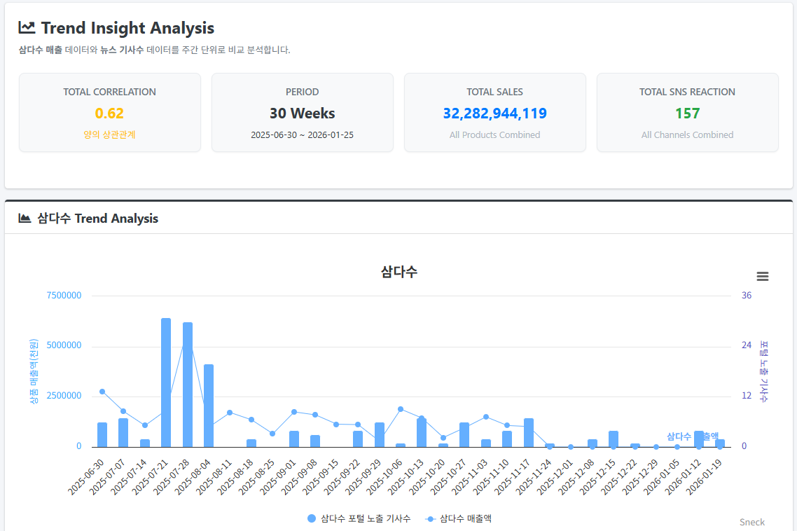Select the Total Correlation card
797x531 pixels.
[110, 112]
